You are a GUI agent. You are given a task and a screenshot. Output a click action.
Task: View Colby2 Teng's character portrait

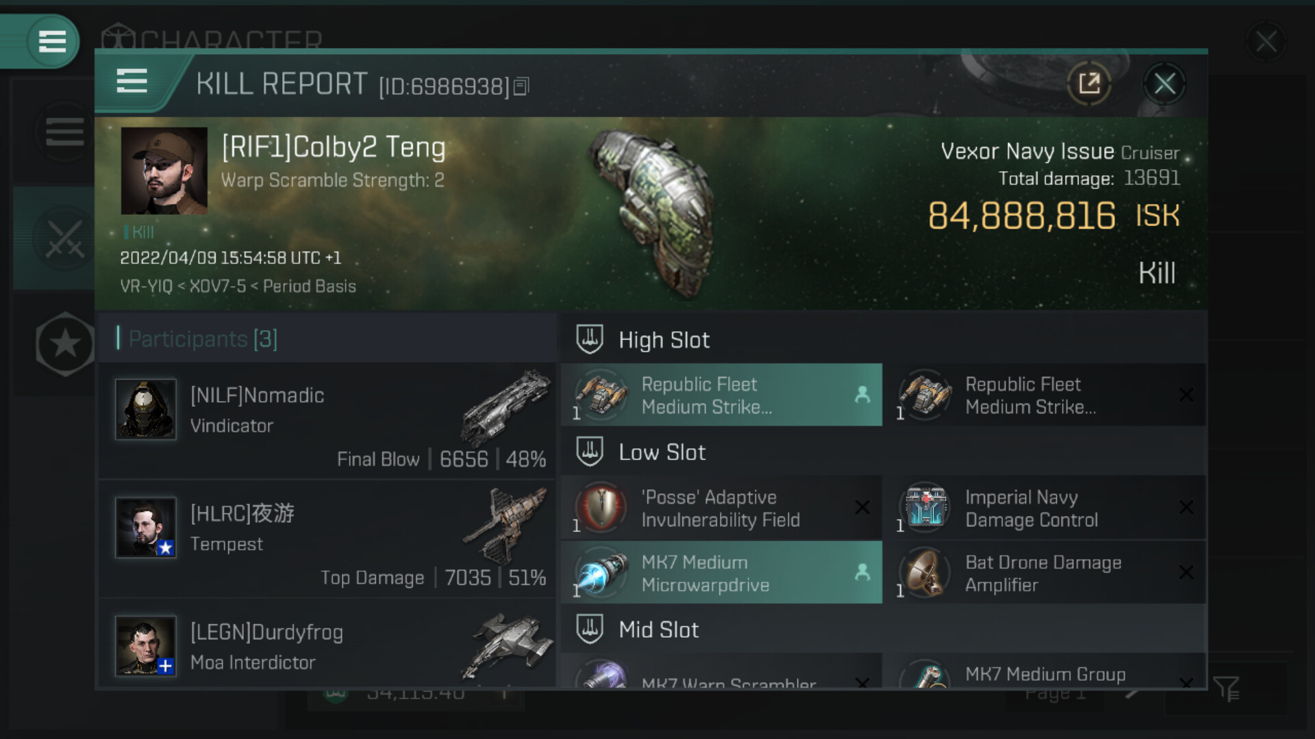coord(164,171)
